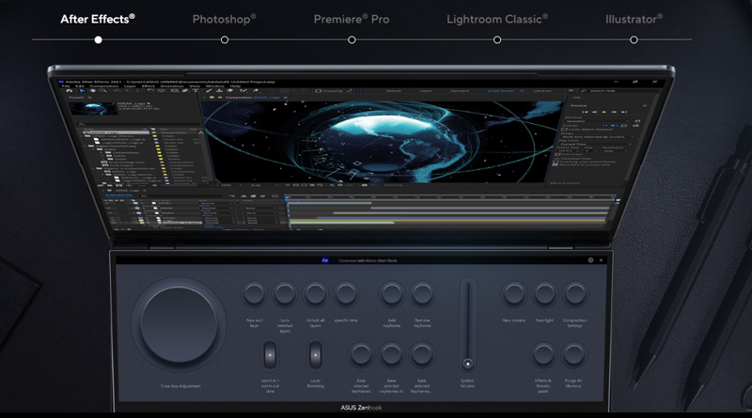Open the Composition menu
Screen dimensions: 752x418
tap(103, 85)
